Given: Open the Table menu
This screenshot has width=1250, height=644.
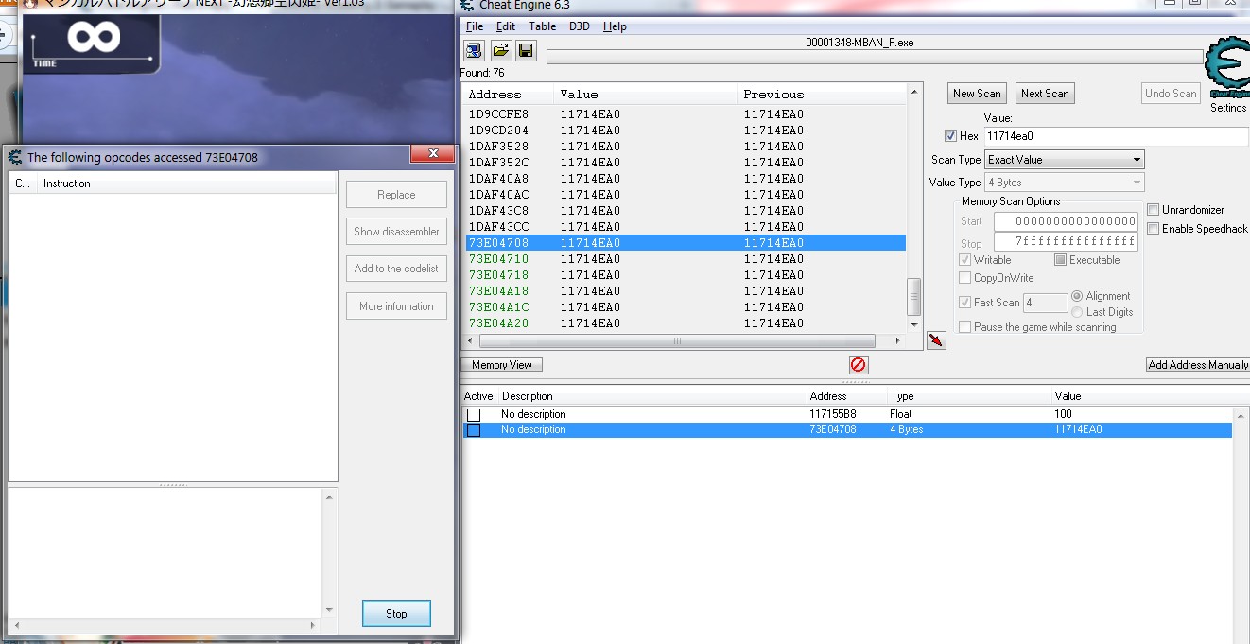Looking at the screenshot, I should [x=542, y=26].
